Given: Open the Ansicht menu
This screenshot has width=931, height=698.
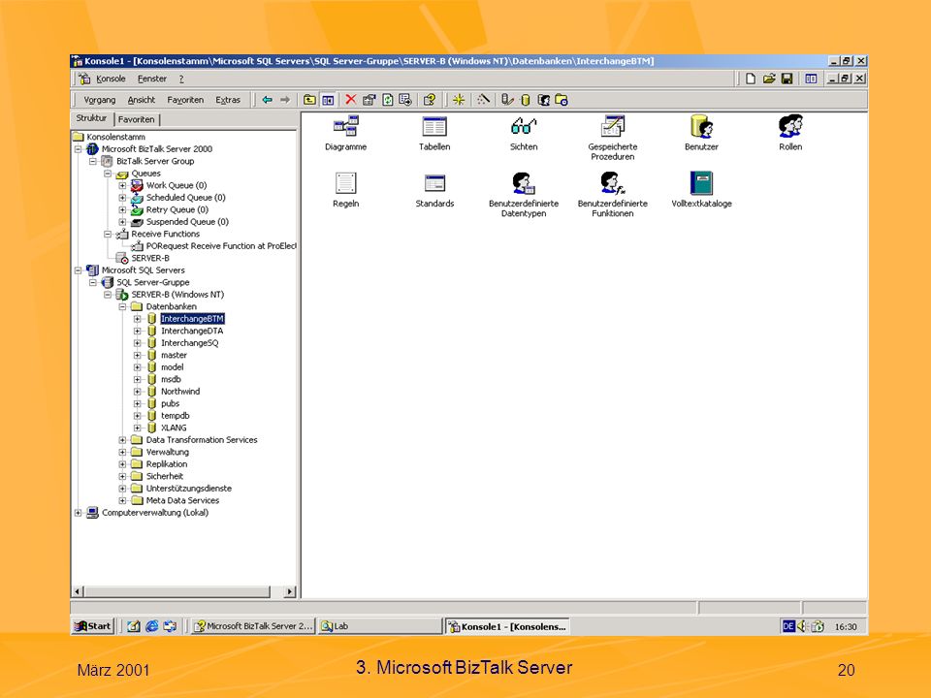Looking at the screenshot, I should (x=142, y=100).
